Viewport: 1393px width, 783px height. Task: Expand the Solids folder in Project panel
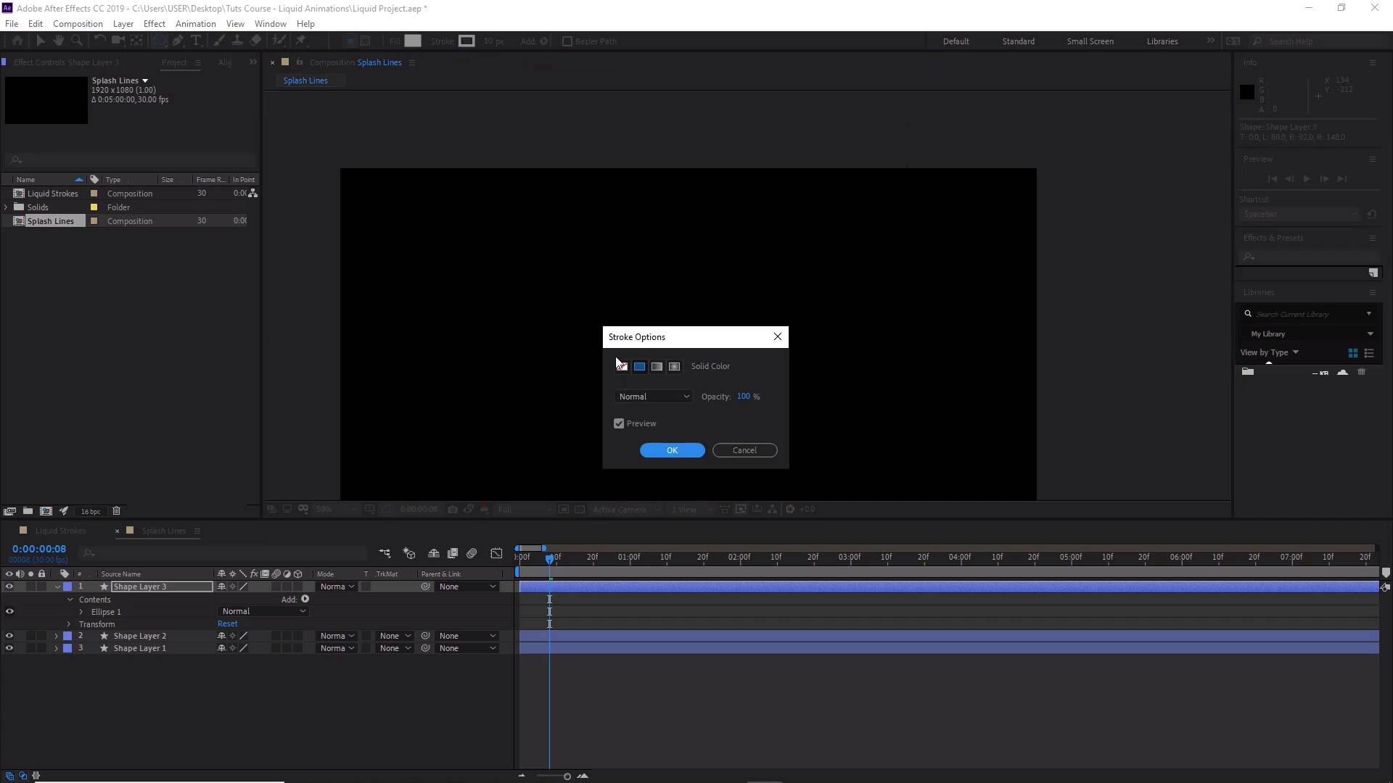(x=7, y=207)
